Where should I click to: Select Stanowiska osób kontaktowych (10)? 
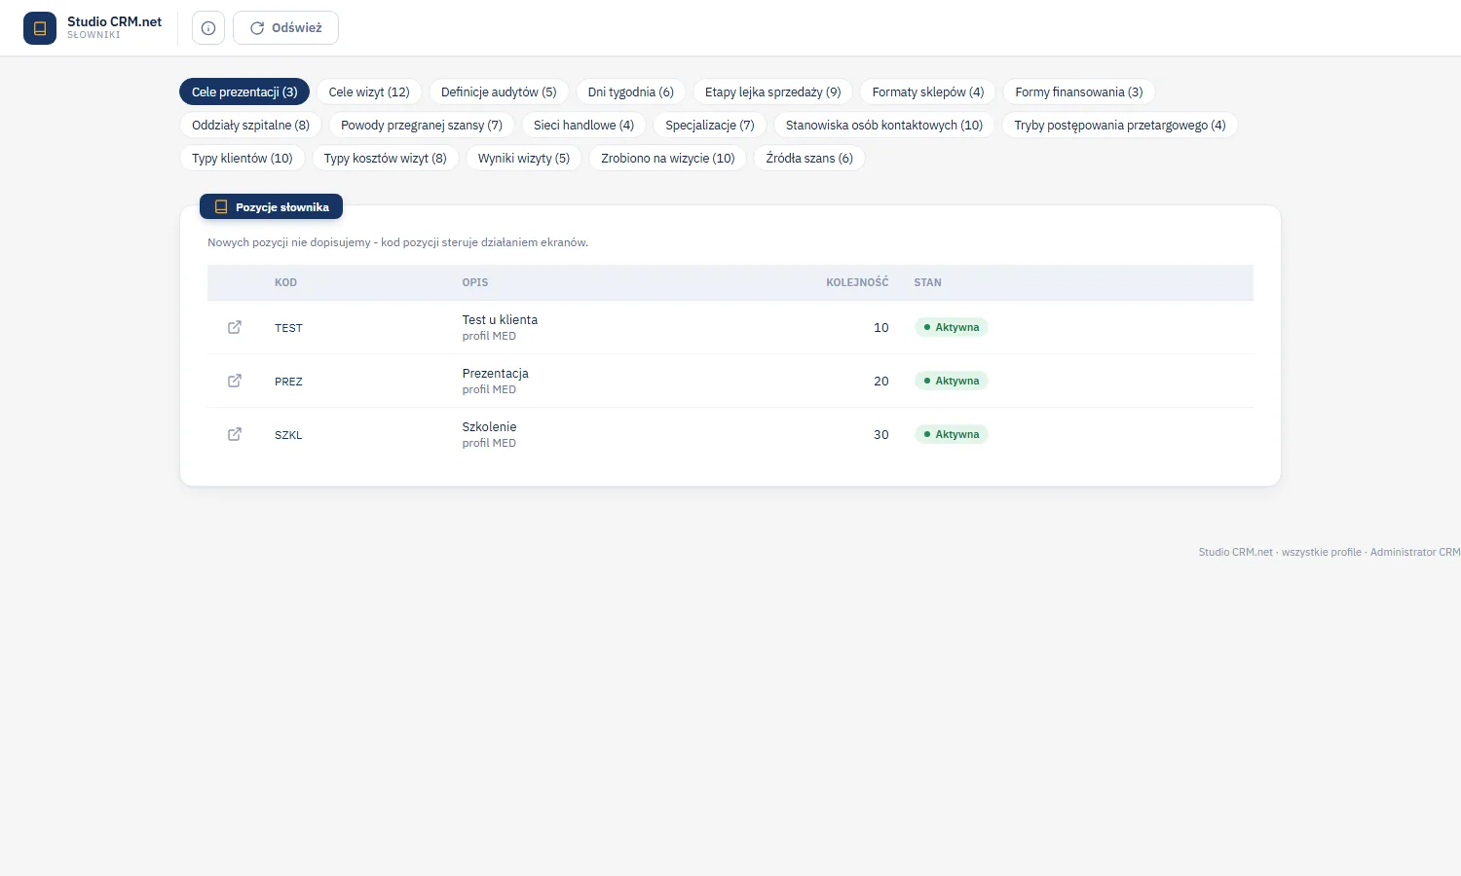click(884, 125)
